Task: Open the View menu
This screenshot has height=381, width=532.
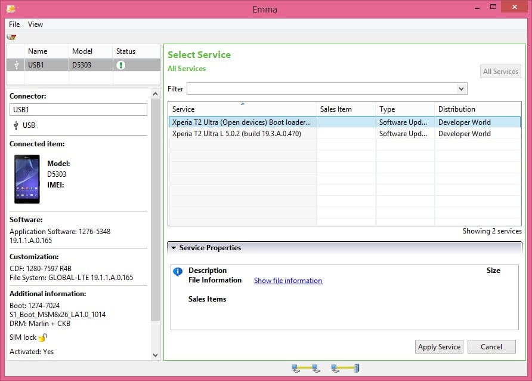Action: [x=35, y=24]
